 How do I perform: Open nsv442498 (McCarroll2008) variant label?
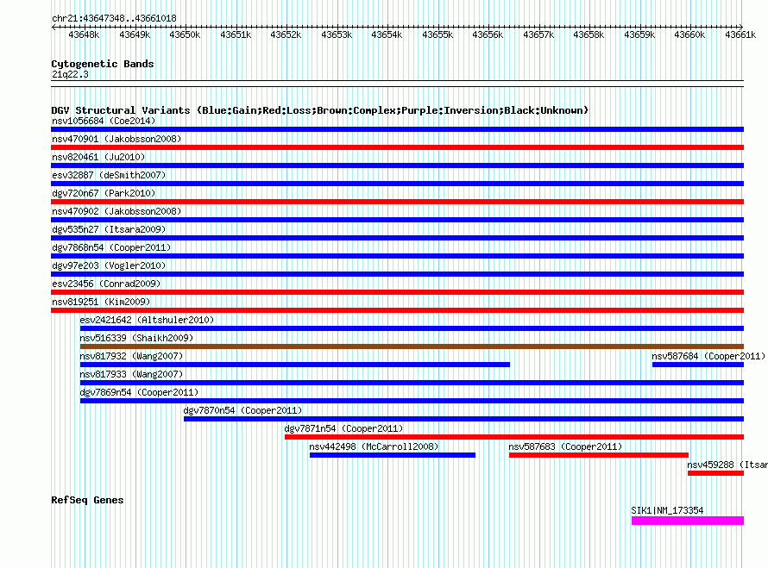[374, 446]
